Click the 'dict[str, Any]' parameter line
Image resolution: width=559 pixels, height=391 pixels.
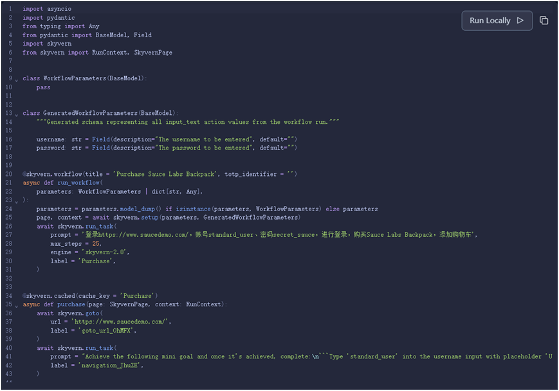(x=120, y=191)
